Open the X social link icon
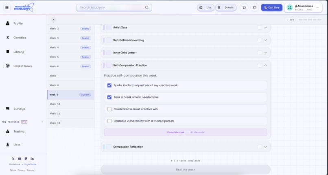The width and height of the screenshot is (328, 175). pos(13,159)
